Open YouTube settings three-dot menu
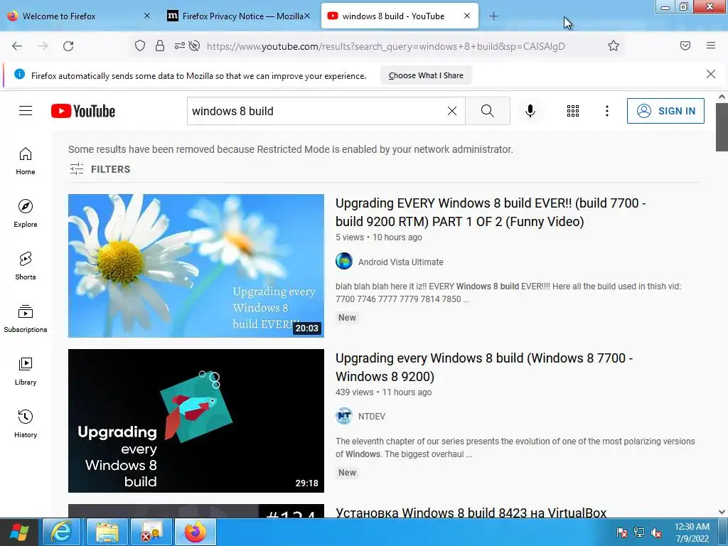The image size is (728, 546). (x=607, y=111)
